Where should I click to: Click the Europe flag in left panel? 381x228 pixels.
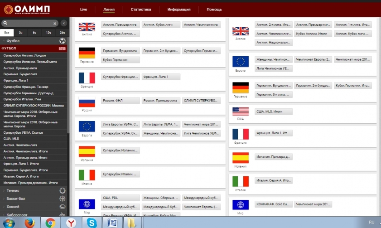point(87,126)
